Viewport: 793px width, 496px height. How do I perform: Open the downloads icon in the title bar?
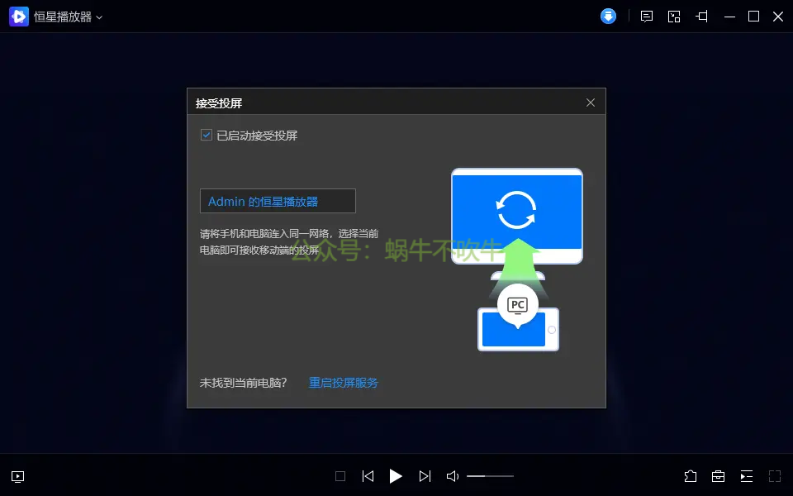(x=608, y=16)
